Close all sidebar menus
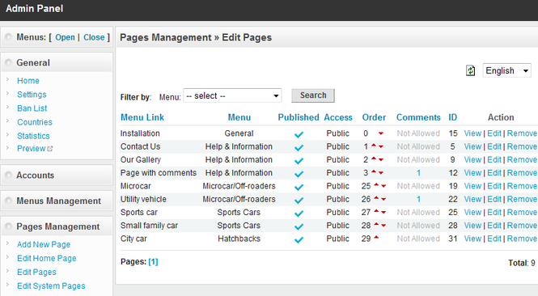This screenshot has height=296, width=538. pyautogui.click(x=94, y=37)
